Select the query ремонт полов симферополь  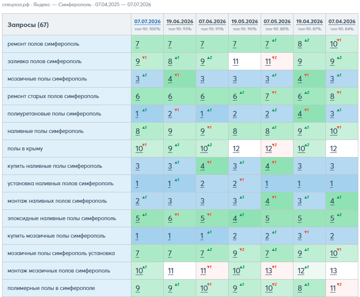[43, 44]
